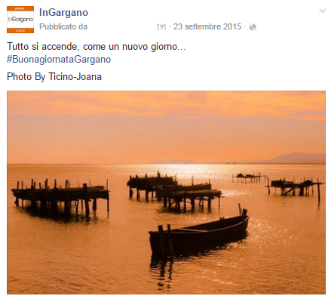The width and height of the screenshot is (331, 302).
Task: Open the InGargano page profile picture
Action: click(x=20, y=20)
